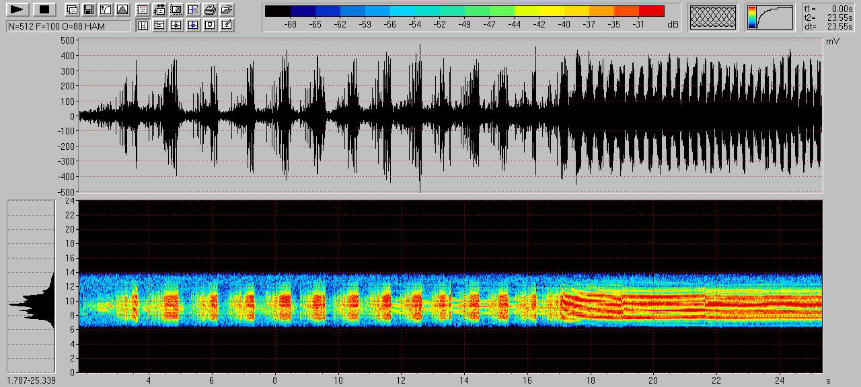Click the power spectrum panel left of spectrogram
This screenshot has width=861, height=387.
pyautogui.click(x=30, y=286)
